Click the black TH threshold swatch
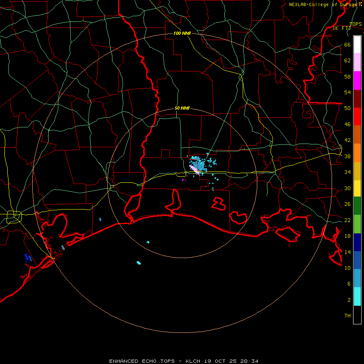Image resolution: width=364 pixels, height=364 pixels. click(357, 315)
